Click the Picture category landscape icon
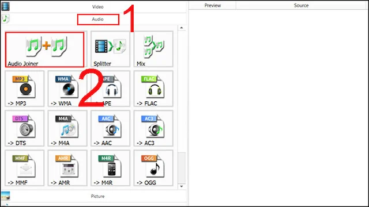 click(x=5, y=195)
